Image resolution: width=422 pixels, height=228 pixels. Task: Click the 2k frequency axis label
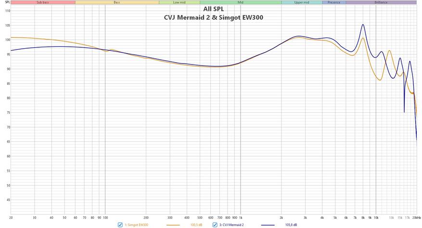tap(281, 217)
